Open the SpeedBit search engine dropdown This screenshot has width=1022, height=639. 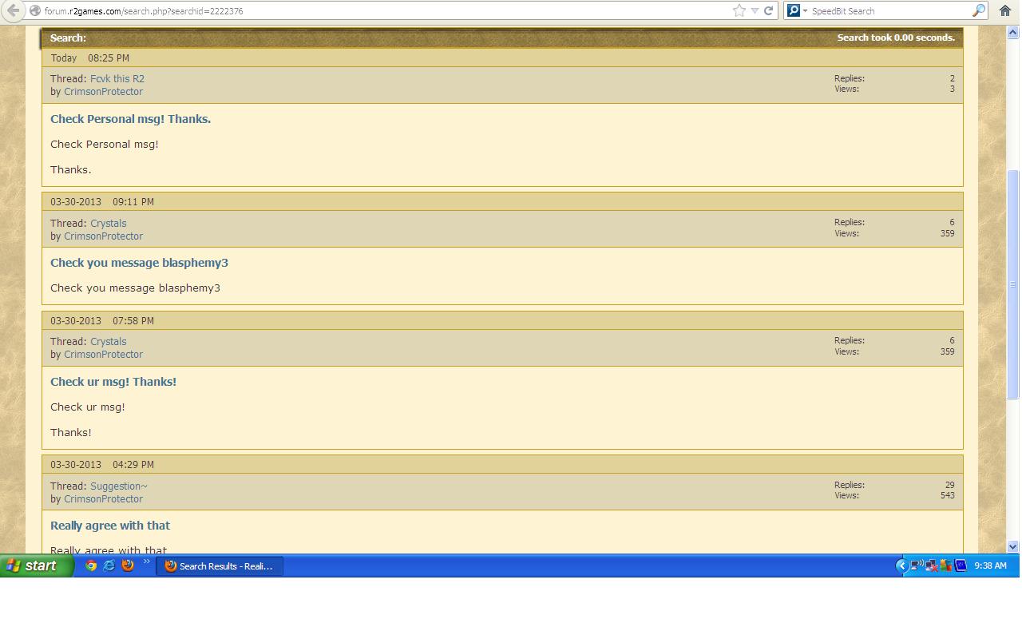tap(797, 10)
